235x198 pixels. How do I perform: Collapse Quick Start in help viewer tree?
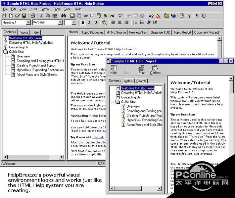click(x=112, y=102)
